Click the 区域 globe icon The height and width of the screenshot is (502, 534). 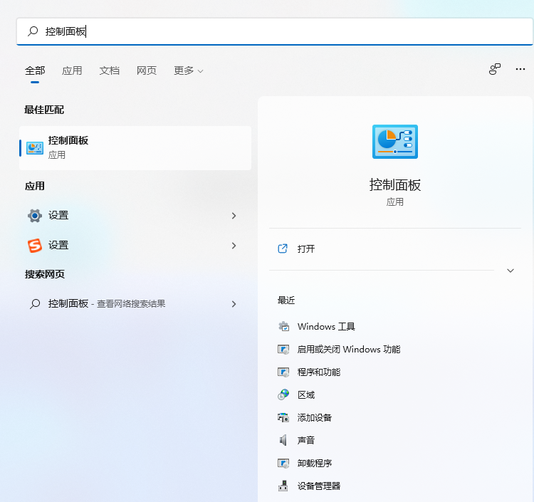[x=283, y=395]
